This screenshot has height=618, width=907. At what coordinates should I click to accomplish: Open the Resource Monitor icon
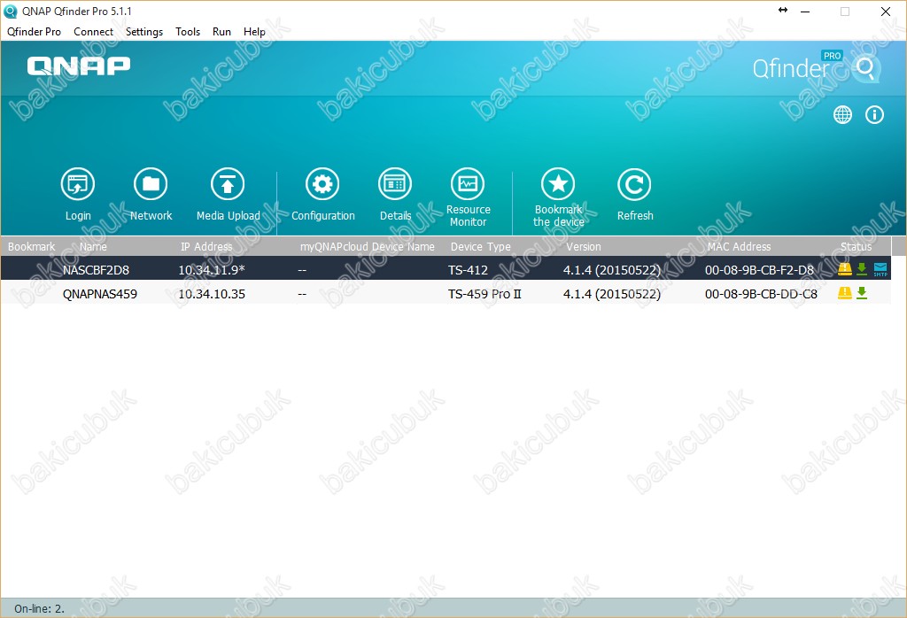(x=468, y=184)
